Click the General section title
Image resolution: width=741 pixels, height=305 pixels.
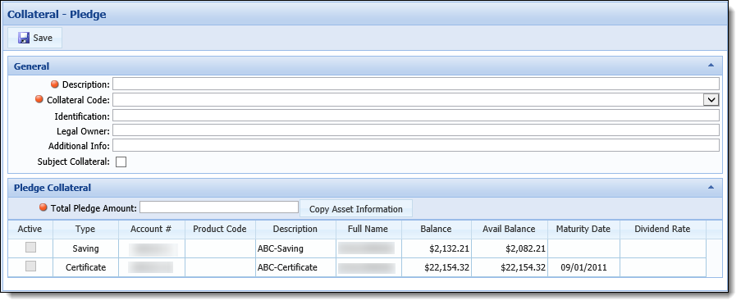pos(32,66)
